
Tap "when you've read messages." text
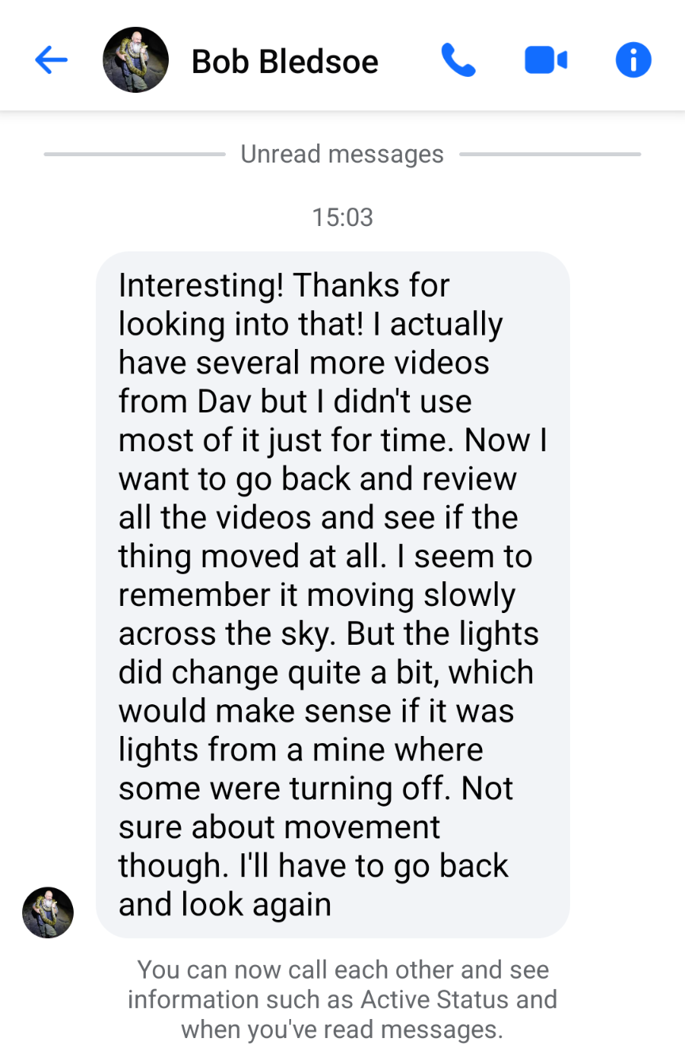[342, 1029]
